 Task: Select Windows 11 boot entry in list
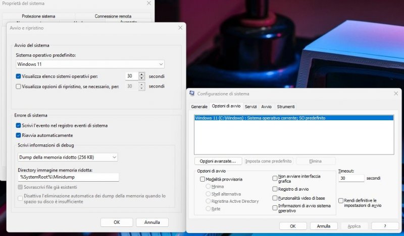pyautogui.click(x=294, y=118)
